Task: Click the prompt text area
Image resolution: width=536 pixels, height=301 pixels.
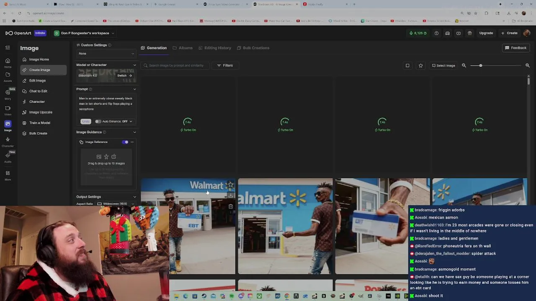Action: point(106,104)
